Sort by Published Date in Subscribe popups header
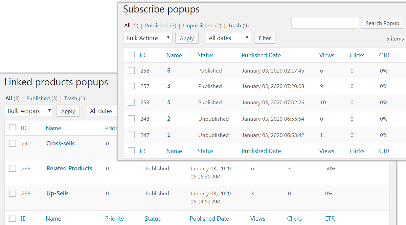406x225 pixels. tap(261, 55)
